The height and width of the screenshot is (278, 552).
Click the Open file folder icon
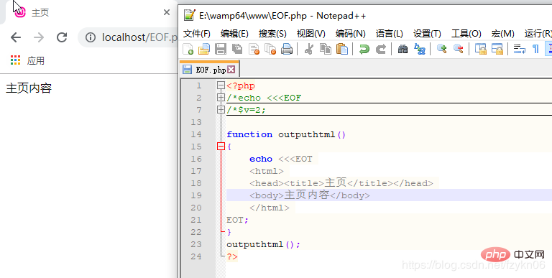[x=204, y=49]
